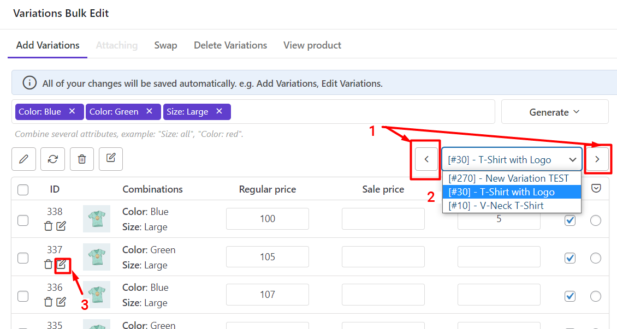Select the radio button in row 338
Screen dimensions: 617x329
click(x=596, y=220)
